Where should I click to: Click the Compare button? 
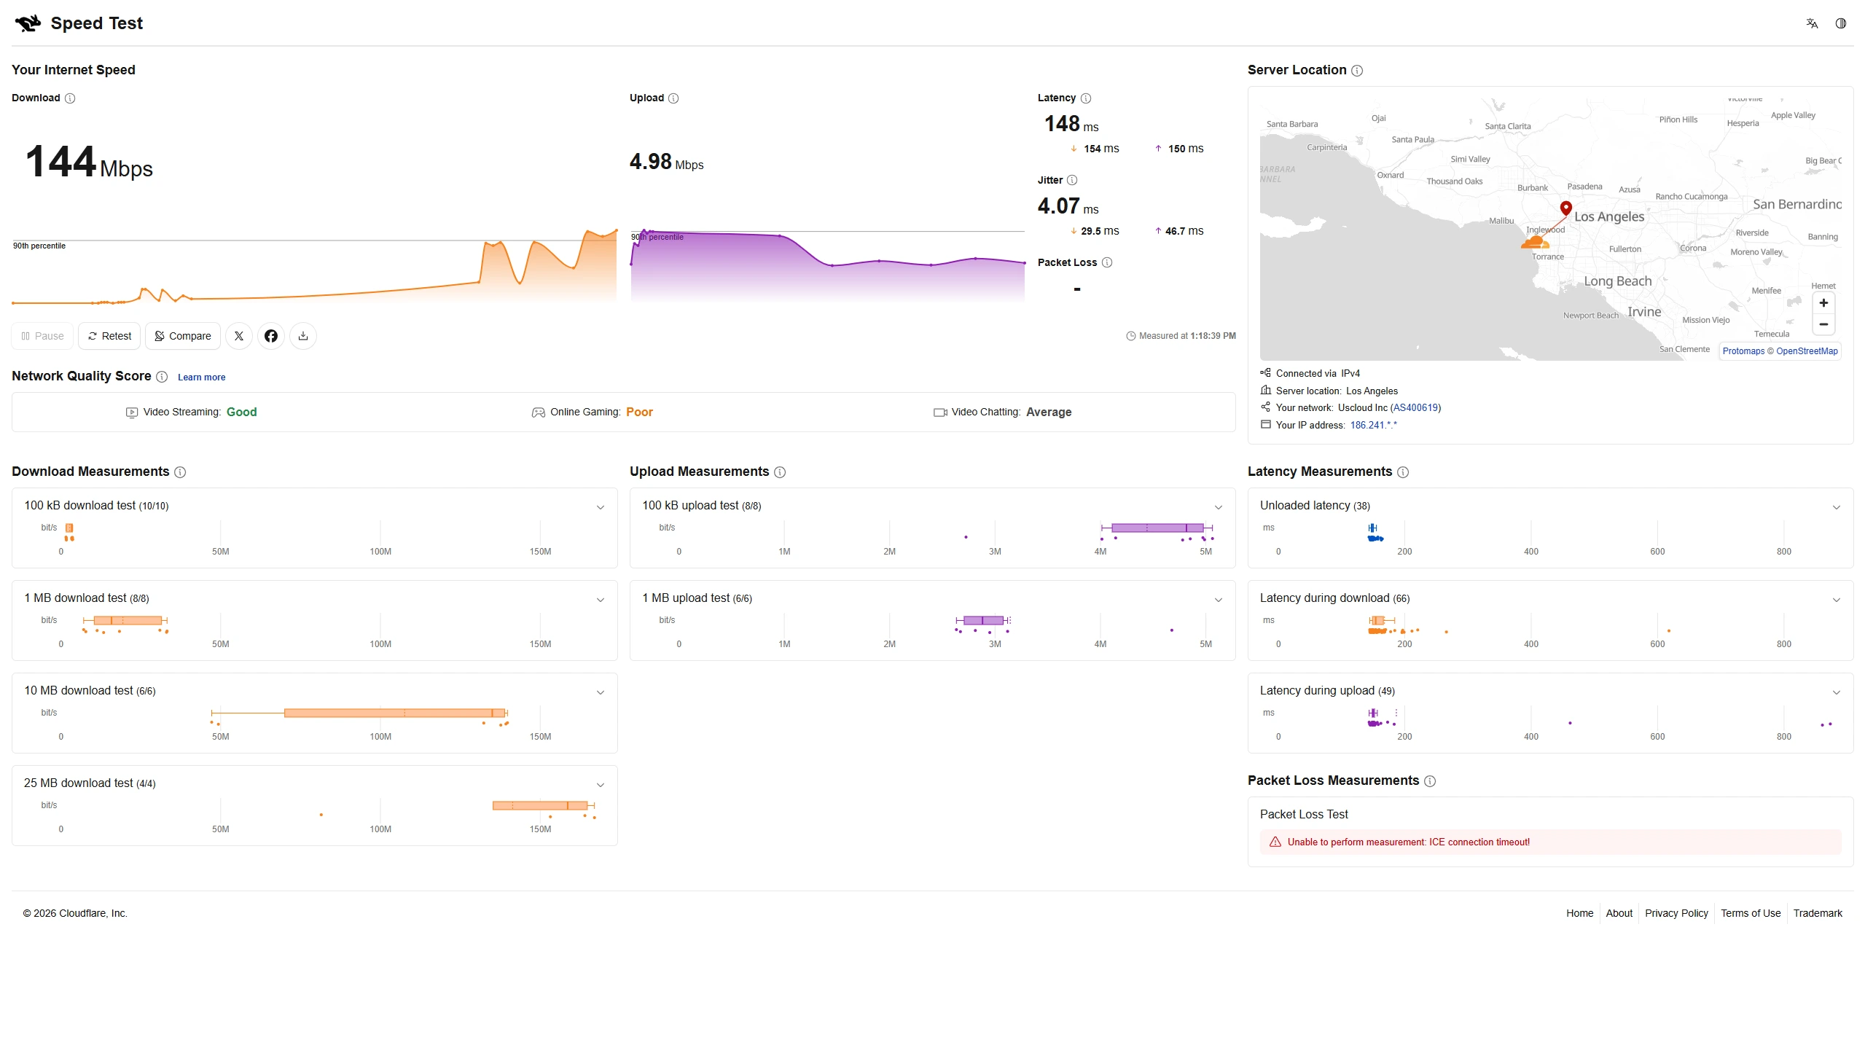(x=183, y=336)
